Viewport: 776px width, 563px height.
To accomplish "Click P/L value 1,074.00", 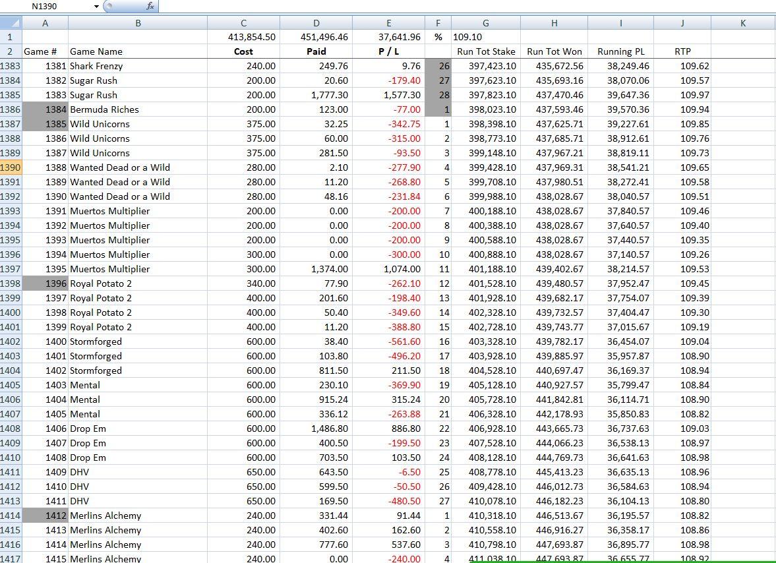I will pos(389,269).
